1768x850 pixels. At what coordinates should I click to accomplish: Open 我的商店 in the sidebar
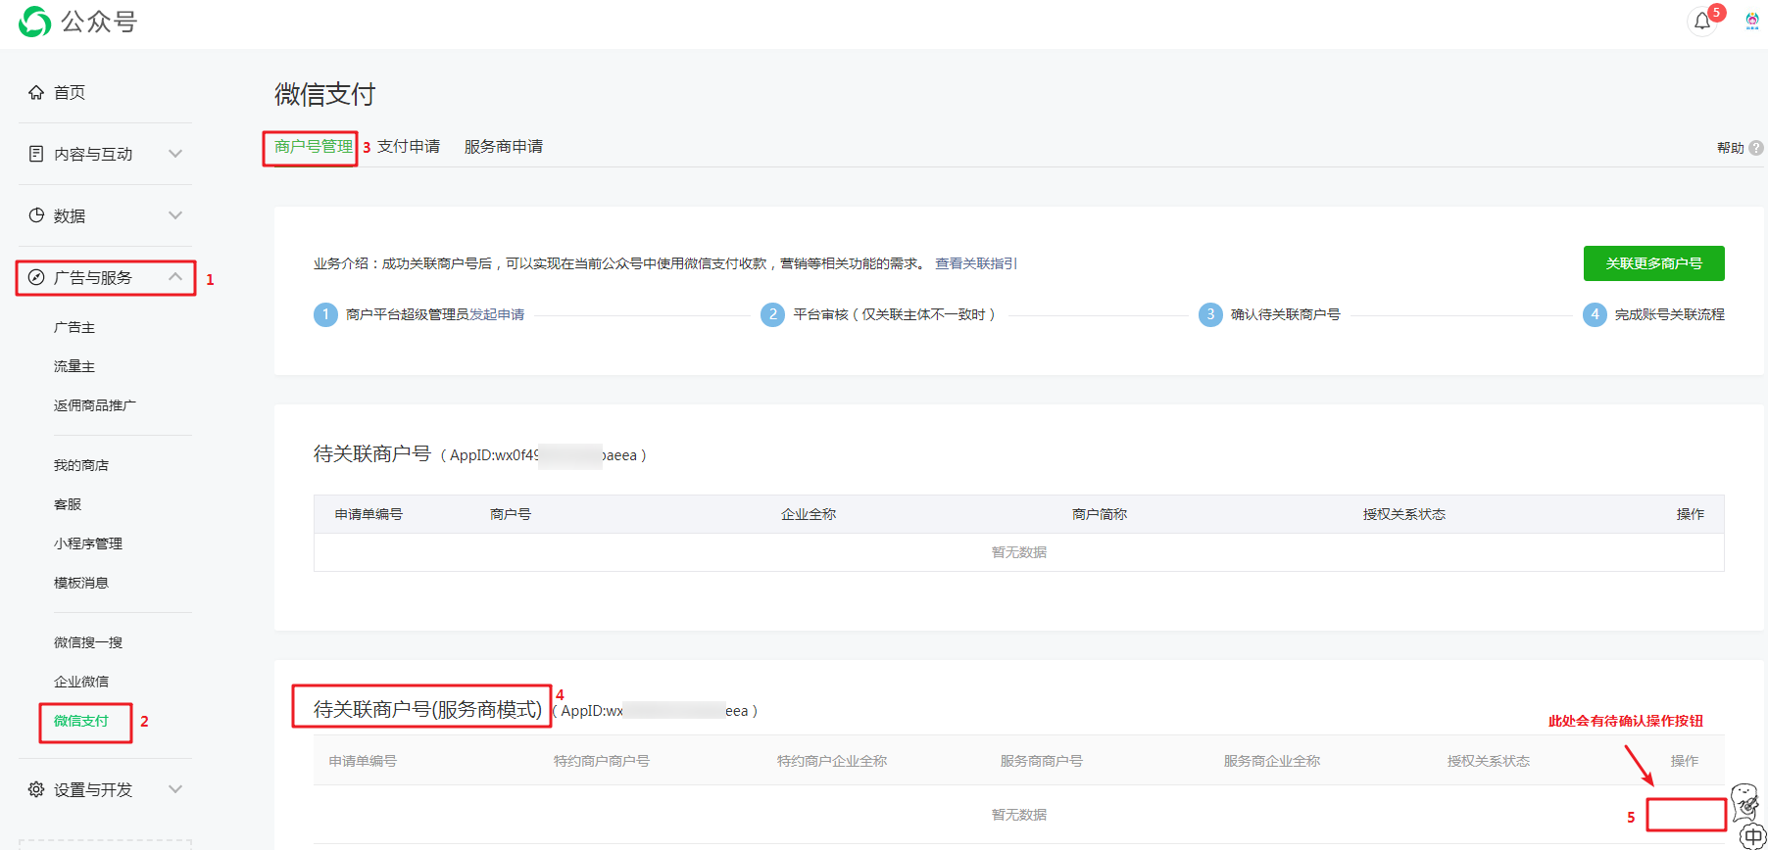point(81,465)
